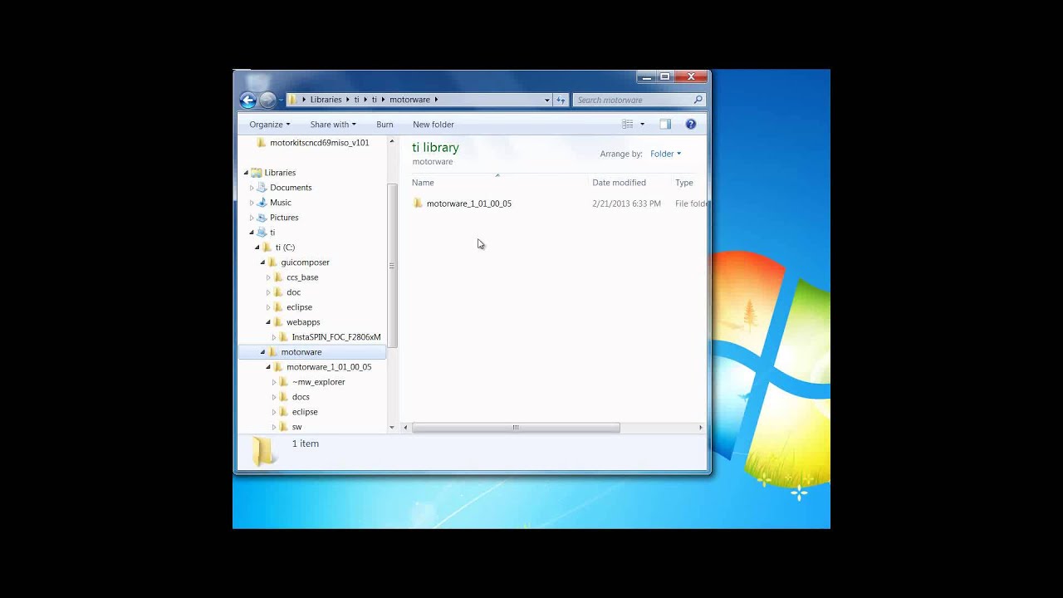Click the folder icon next to docs
Image resolution: width=1063 pixels, height=598 pixels.
284,397
